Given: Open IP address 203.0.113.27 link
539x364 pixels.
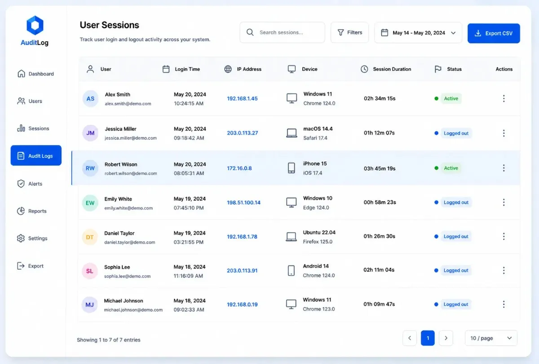Looking at the screenshot, I should pyautogui.click(x=243, y=133).
